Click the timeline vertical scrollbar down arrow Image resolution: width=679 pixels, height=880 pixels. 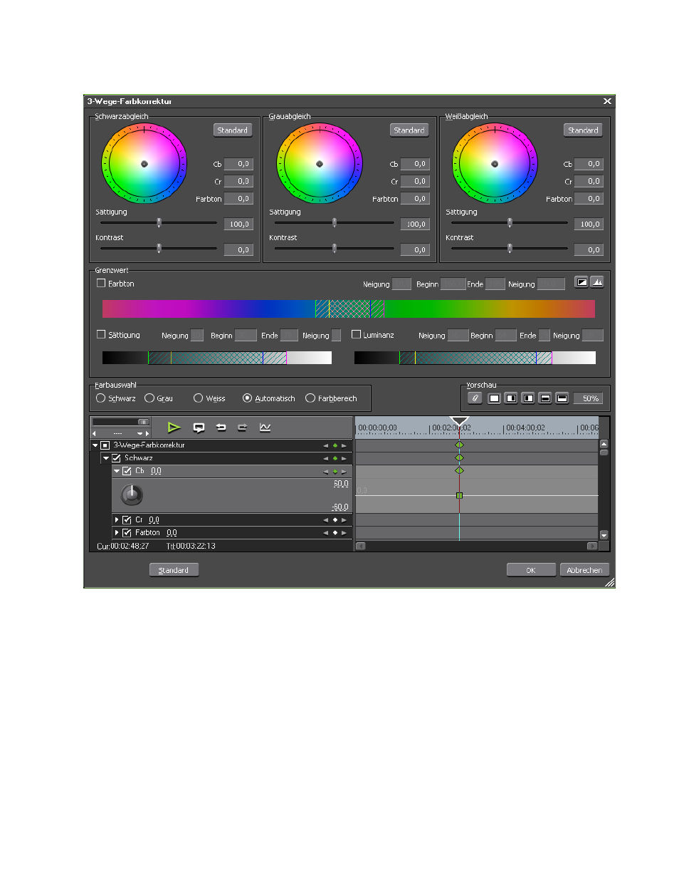pyautogui.click(x=604, y=535)
